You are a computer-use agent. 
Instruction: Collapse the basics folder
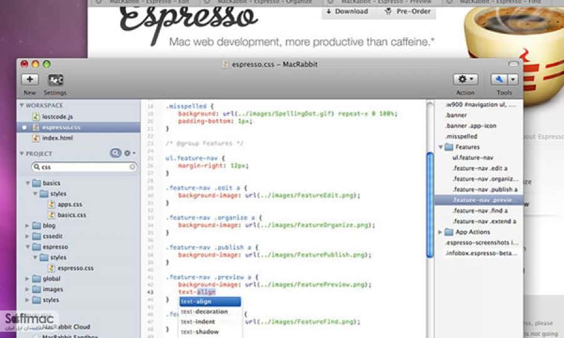[28, 183]
